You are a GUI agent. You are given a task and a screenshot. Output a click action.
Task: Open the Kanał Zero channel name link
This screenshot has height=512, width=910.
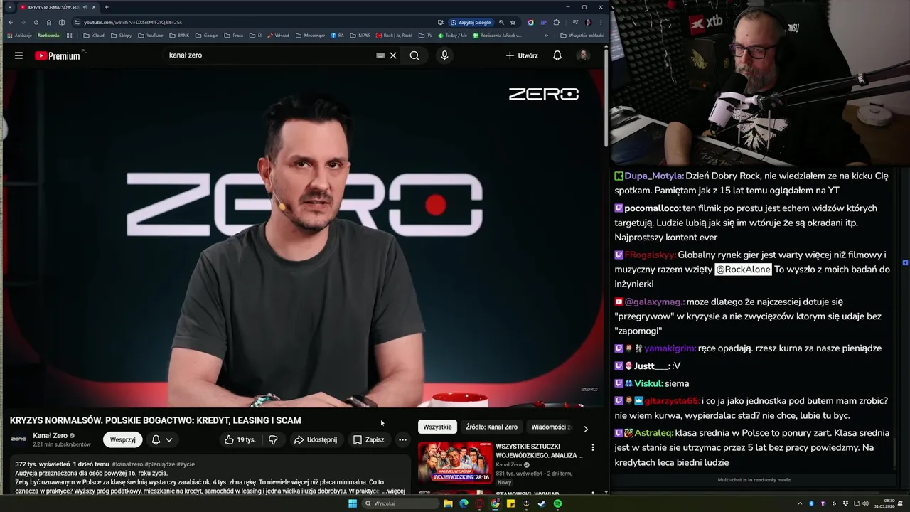(x=50, y=436)
